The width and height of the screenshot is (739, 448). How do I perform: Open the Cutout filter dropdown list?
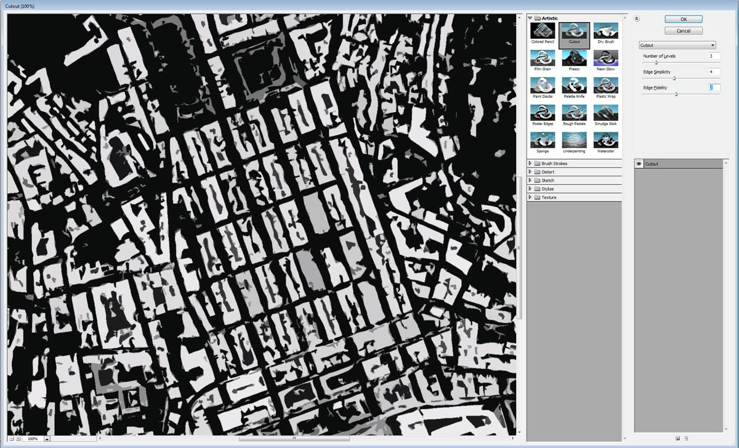(x=677, y=45)
